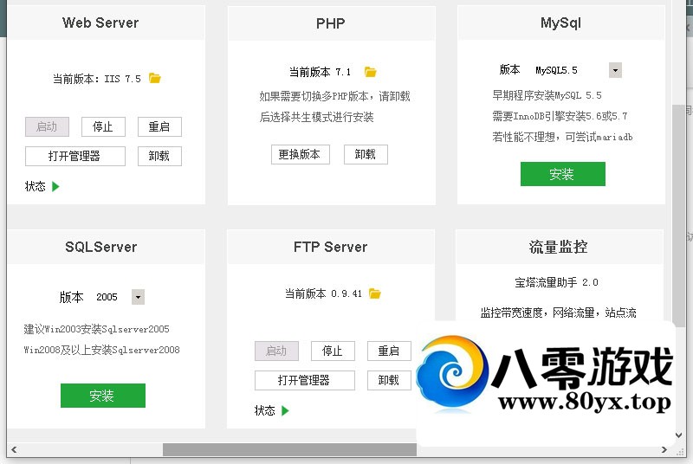Click the Web Server green status arrow
This screenshot has height=464, width=693.
[55, 186]
